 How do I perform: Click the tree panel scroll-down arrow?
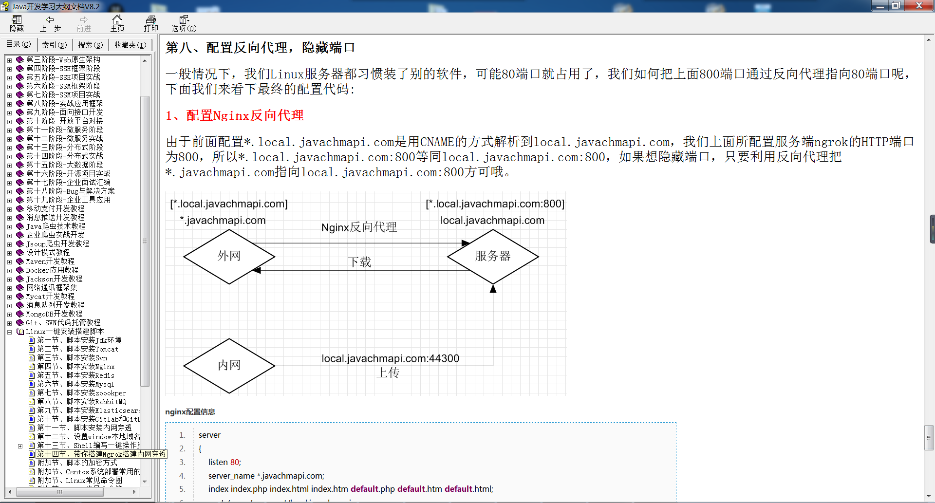point(145,481)
